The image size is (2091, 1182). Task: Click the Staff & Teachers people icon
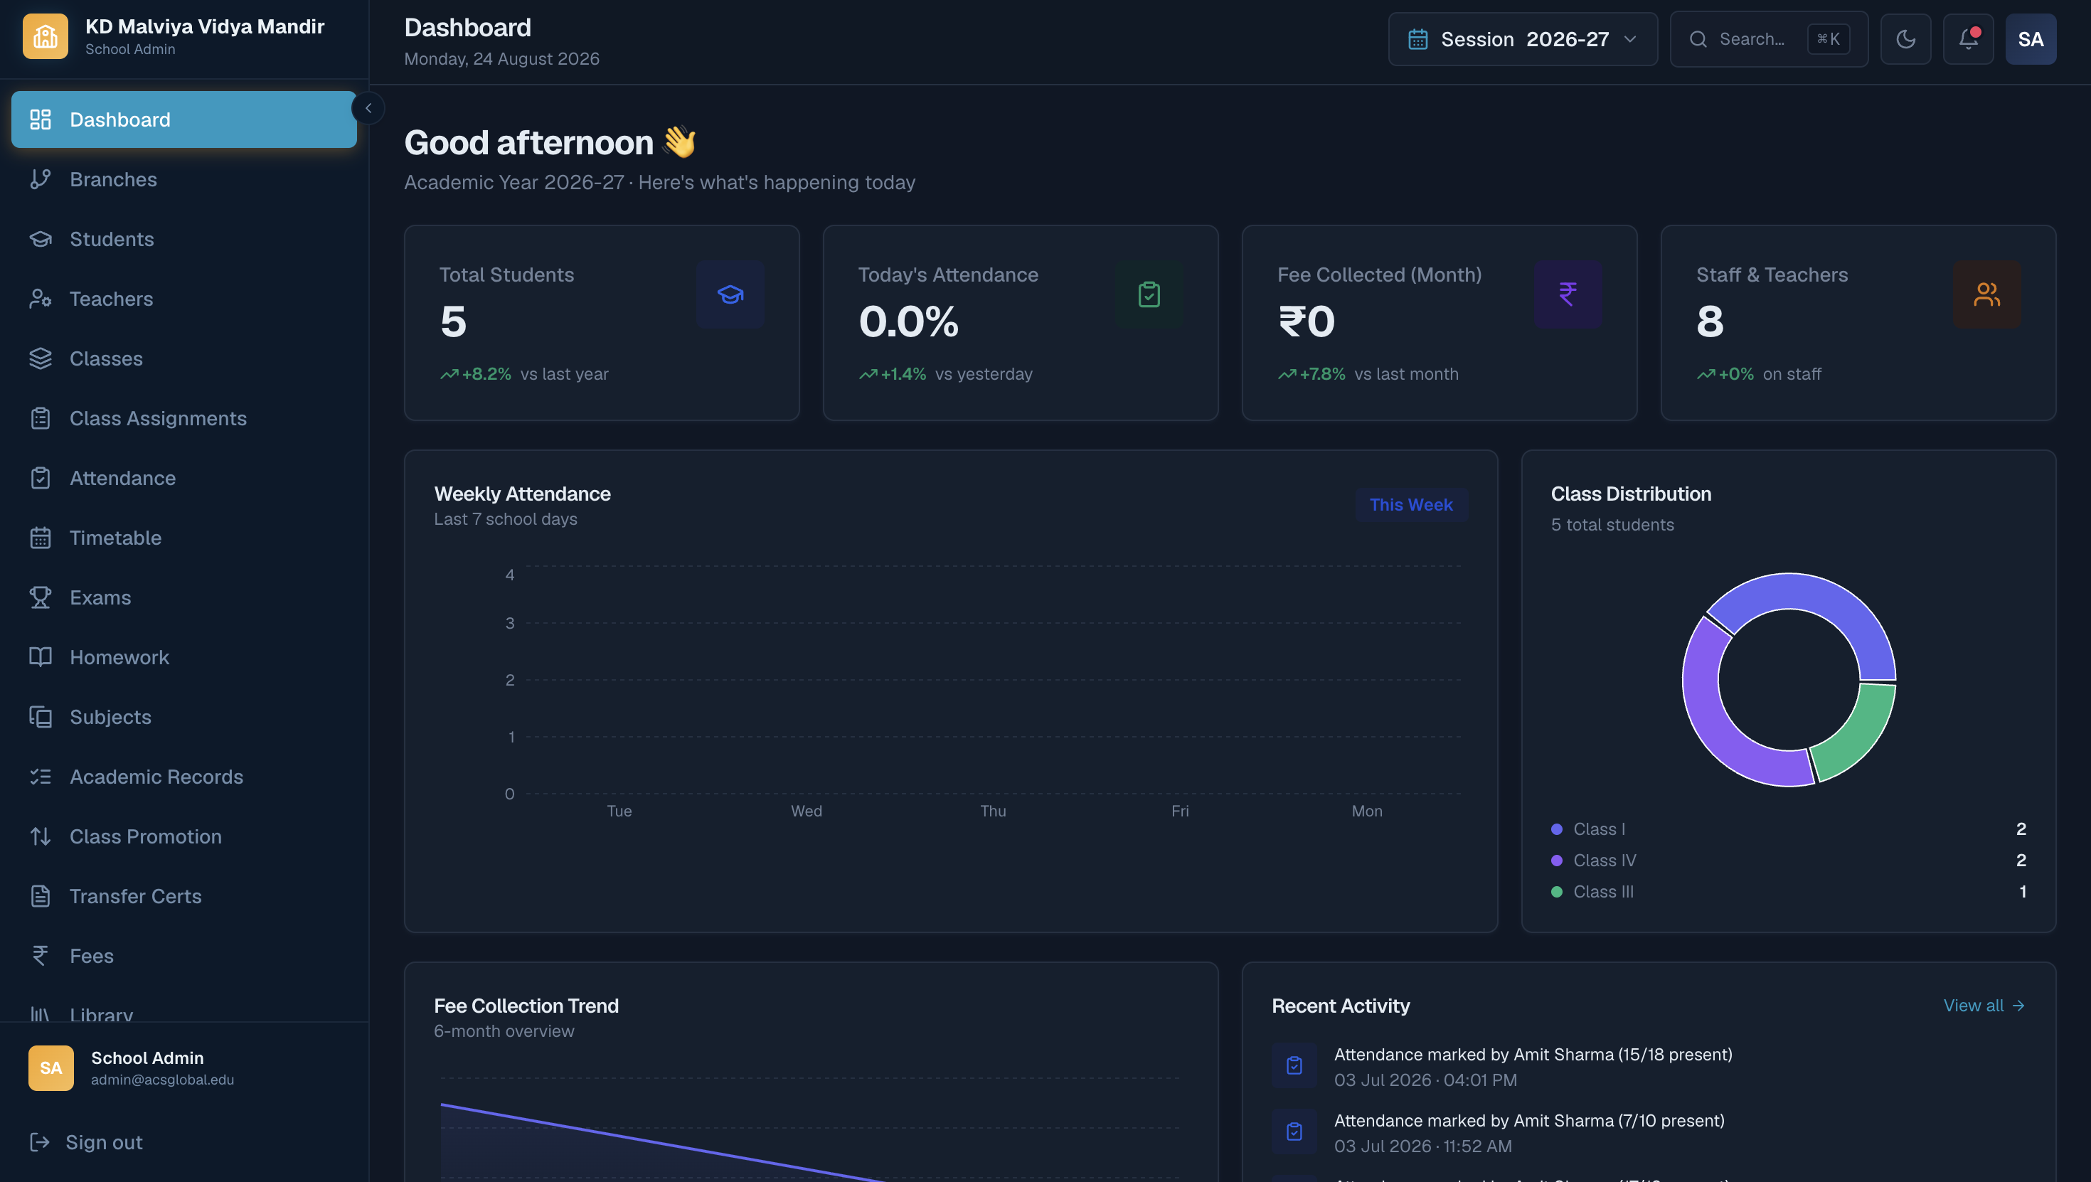pos(1987,294)
